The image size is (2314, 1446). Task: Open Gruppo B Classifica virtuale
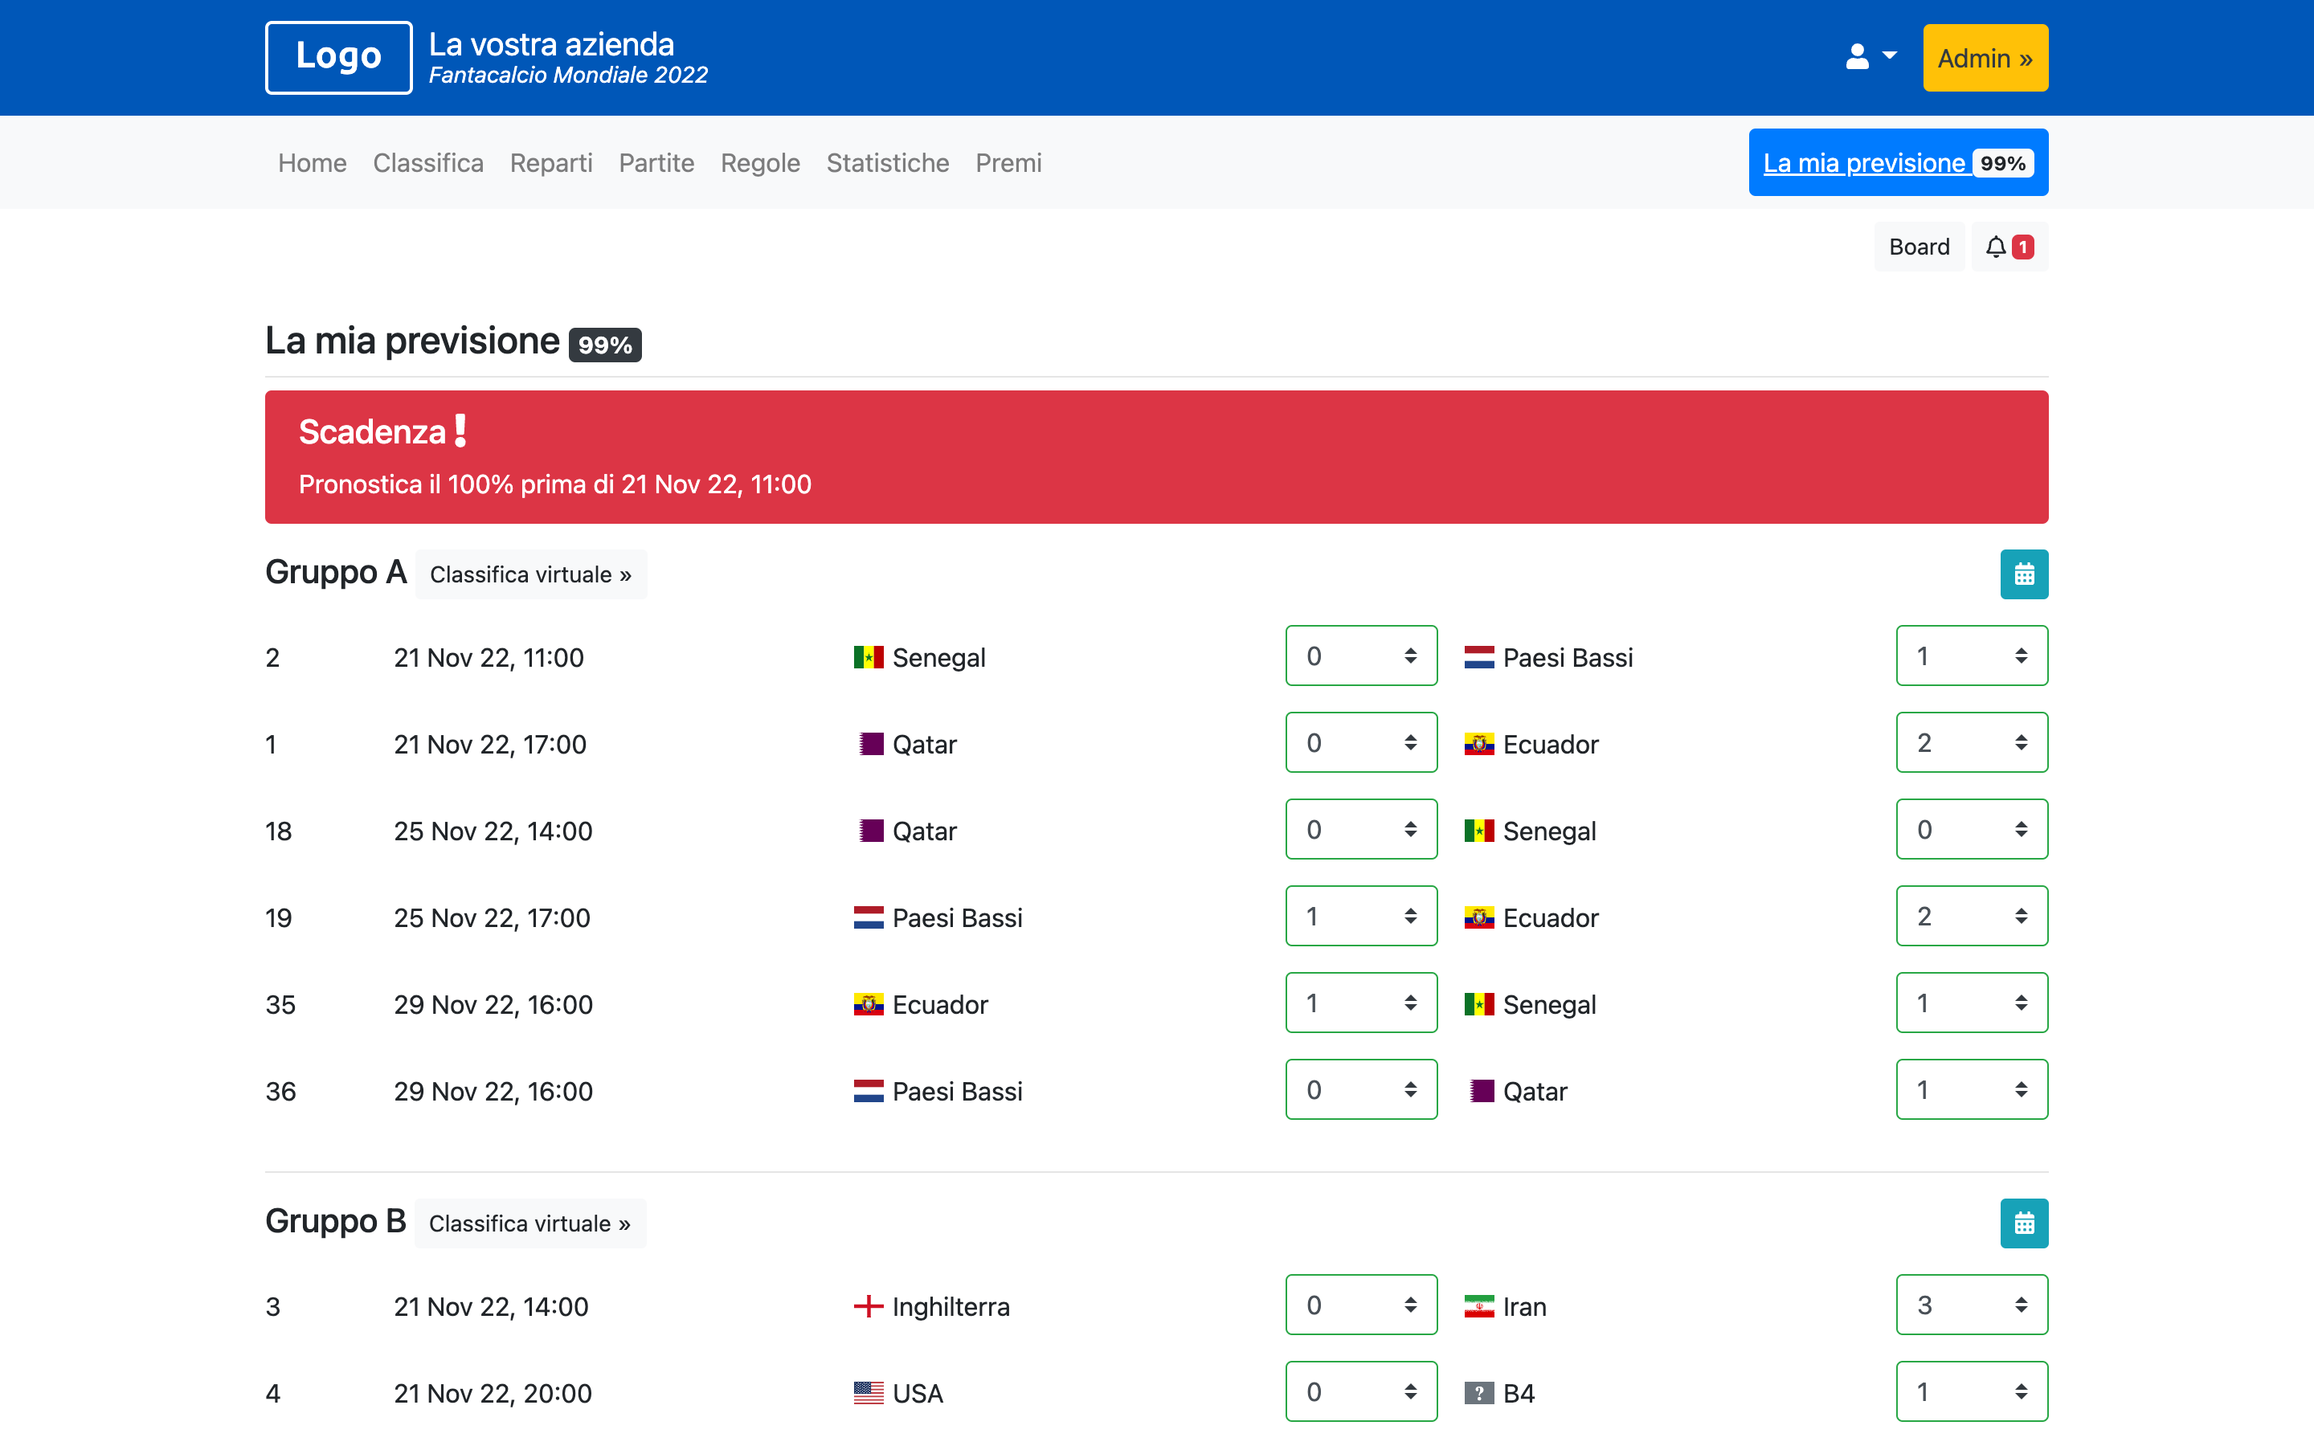click(x=529, y=1223)
